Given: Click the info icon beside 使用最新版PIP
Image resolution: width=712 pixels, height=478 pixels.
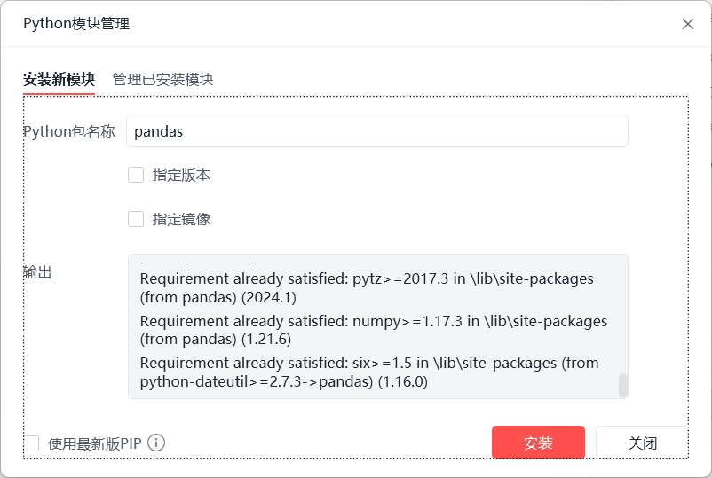Looking at the screenshot, I should pyautogui.click(x=157, y=443).
